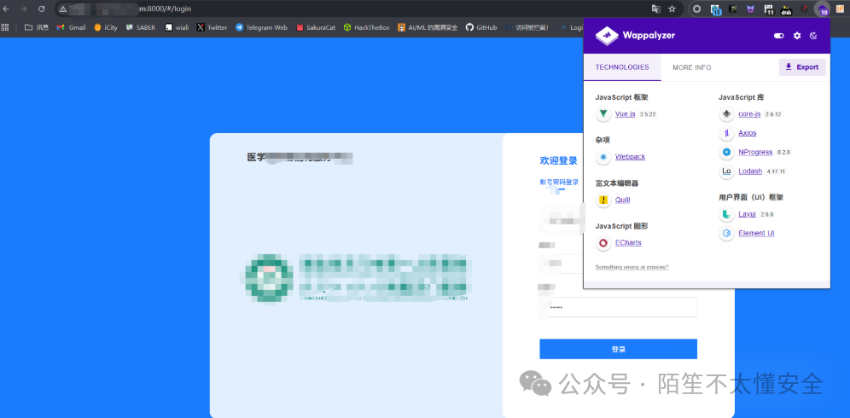The height and width of the screenshot is (418, 850).
Task: Click the circle extension icon
Action: [697, 9]
